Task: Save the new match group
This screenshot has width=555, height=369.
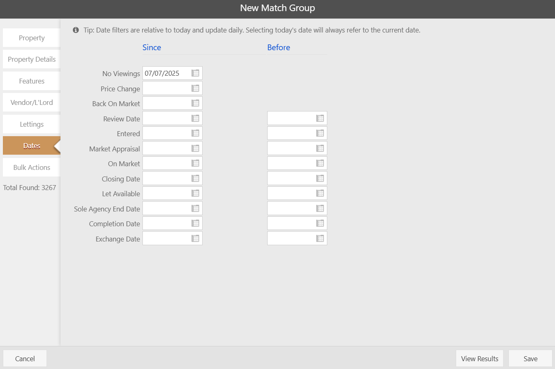Action: [x=530, y=359]
